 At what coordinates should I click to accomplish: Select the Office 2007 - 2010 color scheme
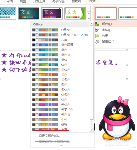[60, 35]
